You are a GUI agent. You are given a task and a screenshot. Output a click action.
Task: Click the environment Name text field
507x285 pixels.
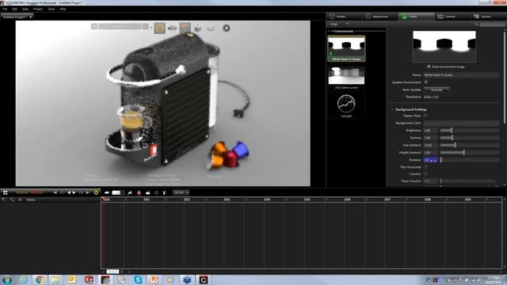click(461, 75)
